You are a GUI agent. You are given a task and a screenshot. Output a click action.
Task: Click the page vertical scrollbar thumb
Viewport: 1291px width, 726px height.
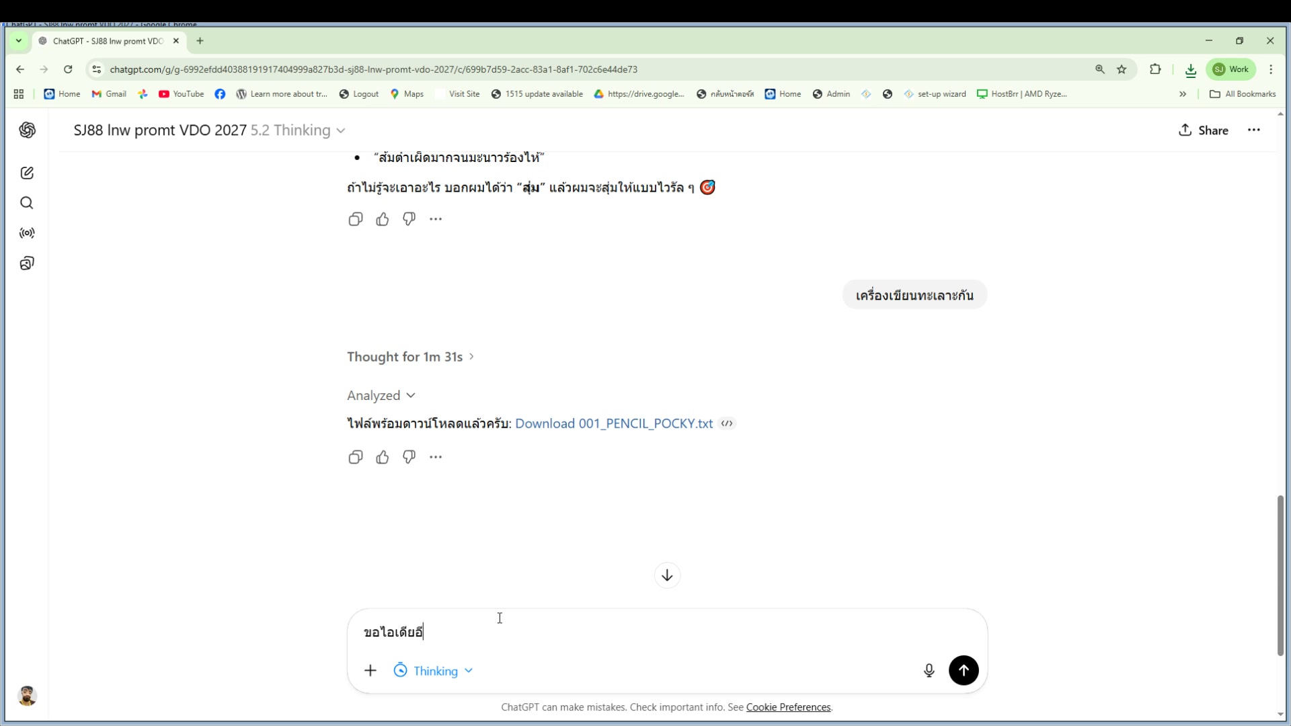(1280, 575)
